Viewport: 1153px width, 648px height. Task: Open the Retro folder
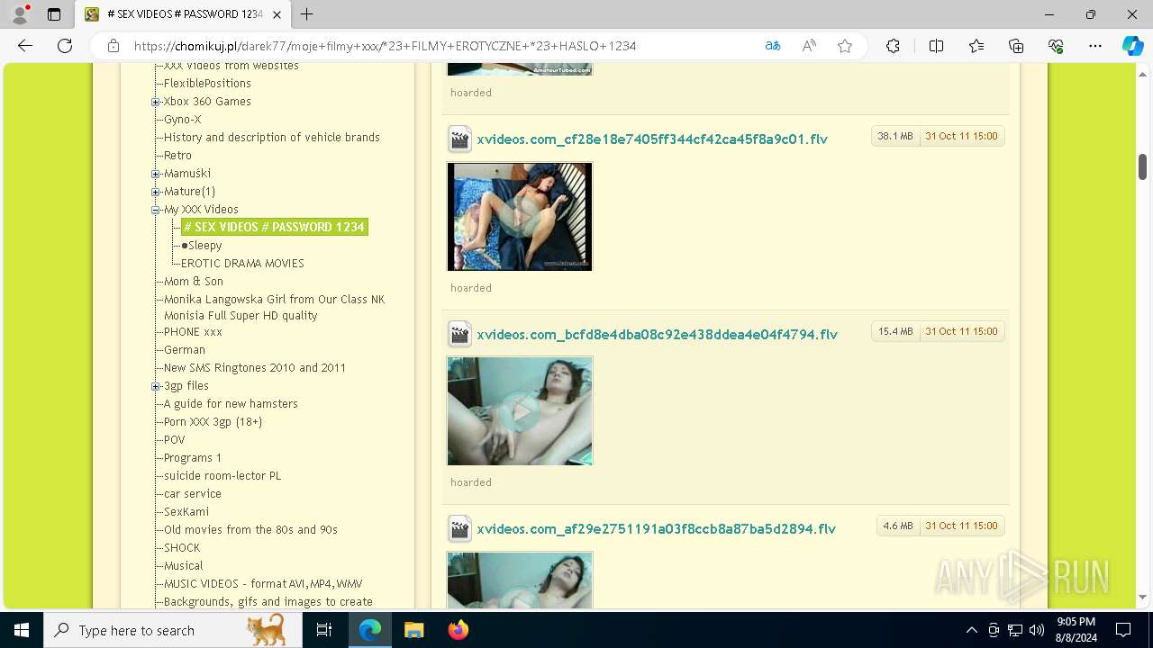pyautogui.click(x=177, y=156)
